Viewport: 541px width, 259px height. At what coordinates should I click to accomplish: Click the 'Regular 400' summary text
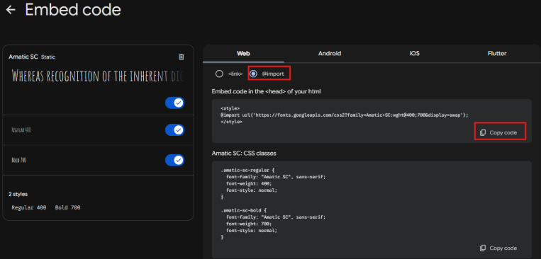[29, 207]
